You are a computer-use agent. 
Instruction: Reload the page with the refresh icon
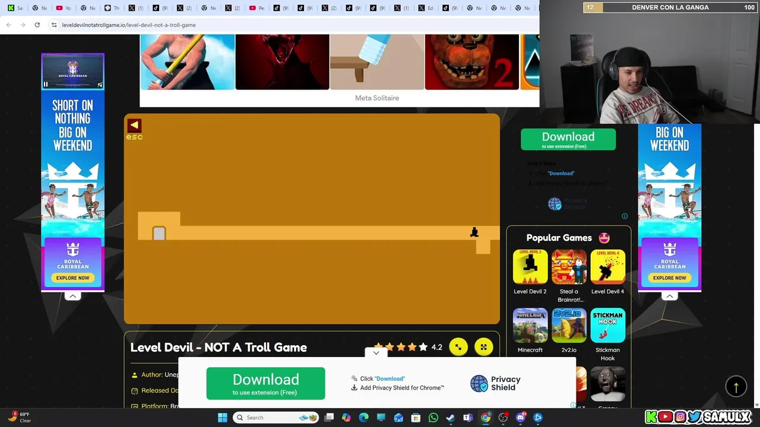tap(37, 25)
